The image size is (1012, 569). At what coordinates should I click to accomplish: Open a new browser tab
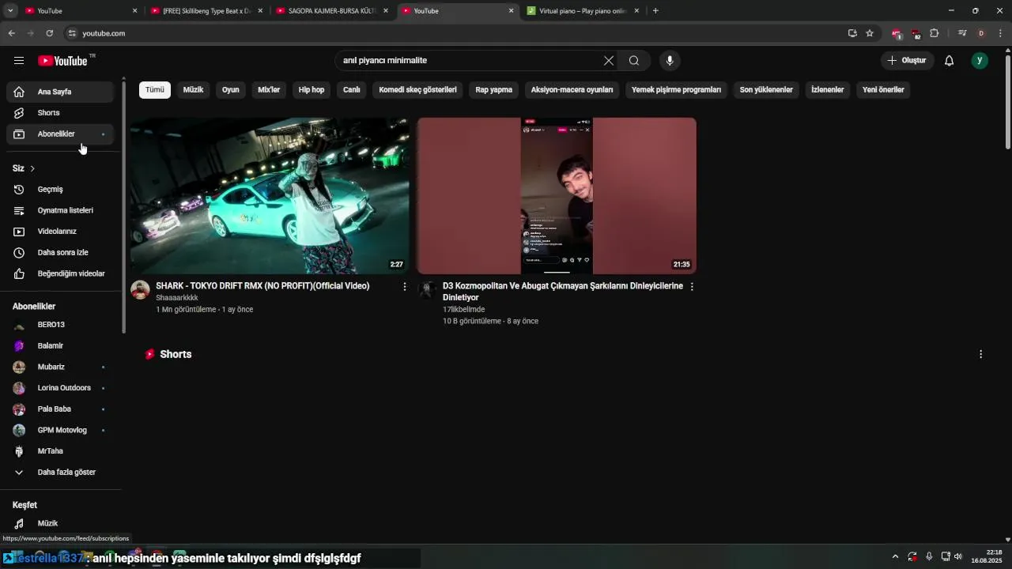coord(655,11)
